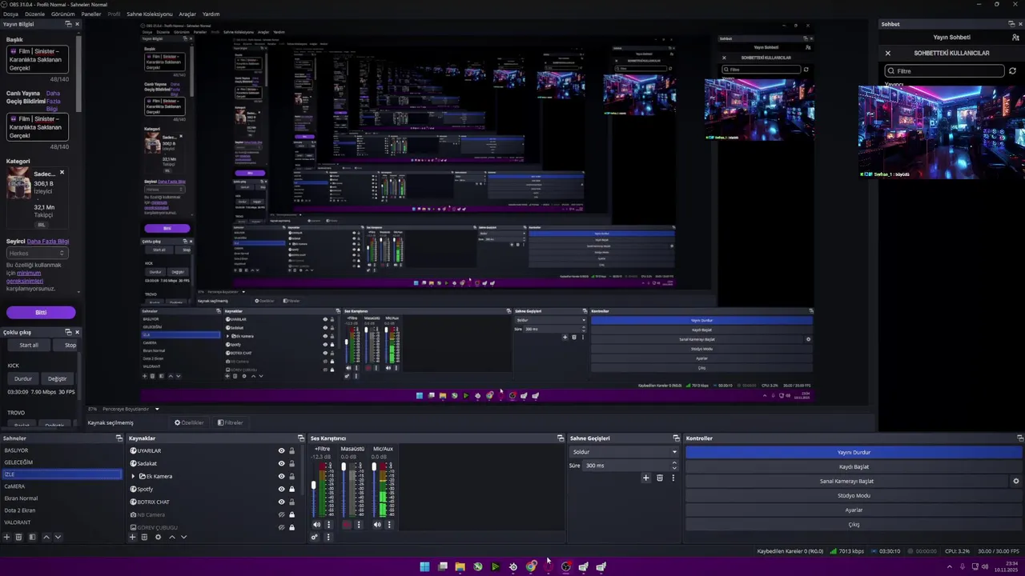Add a new scene with plus icon
The width and height of the screenshot is (1025, 576).
[6, 537]
